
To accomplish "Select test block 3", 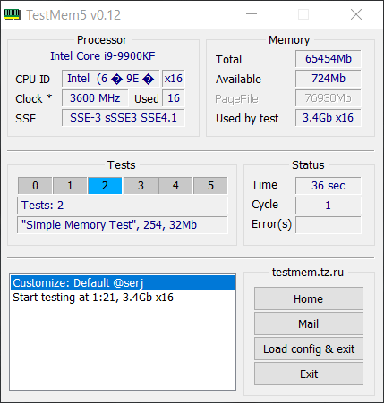I will click(141, 186).
